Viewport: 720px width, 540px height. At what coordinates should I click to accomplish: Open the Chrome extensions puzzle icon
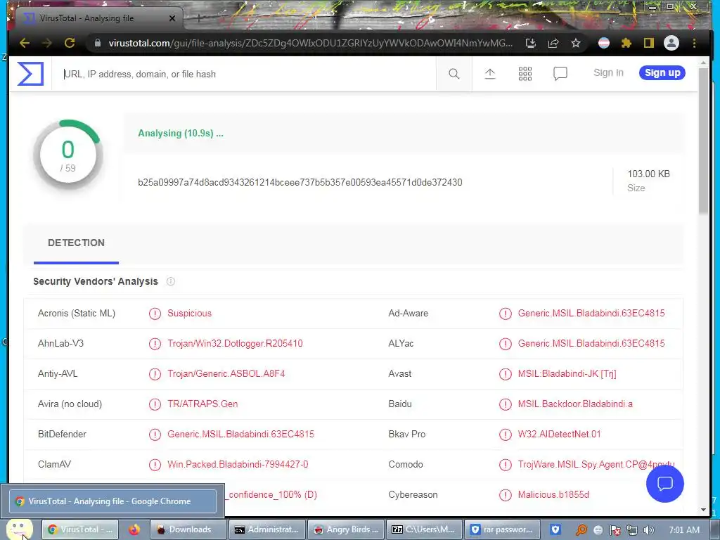tap(626, 43)
